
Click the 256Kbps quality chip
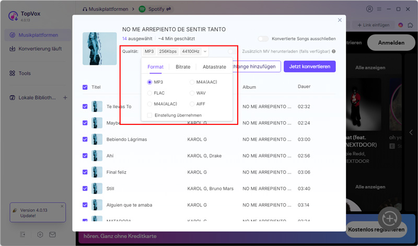168,51
